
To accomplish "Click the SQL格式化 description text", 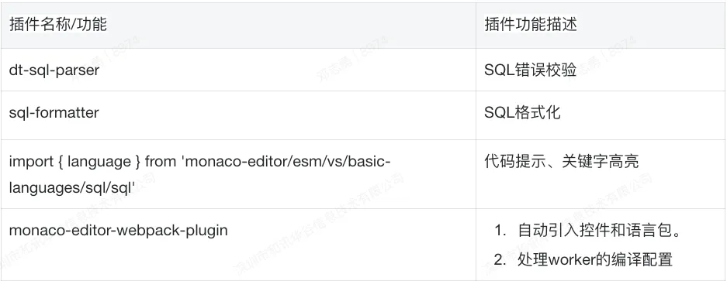I will (522, 112).
